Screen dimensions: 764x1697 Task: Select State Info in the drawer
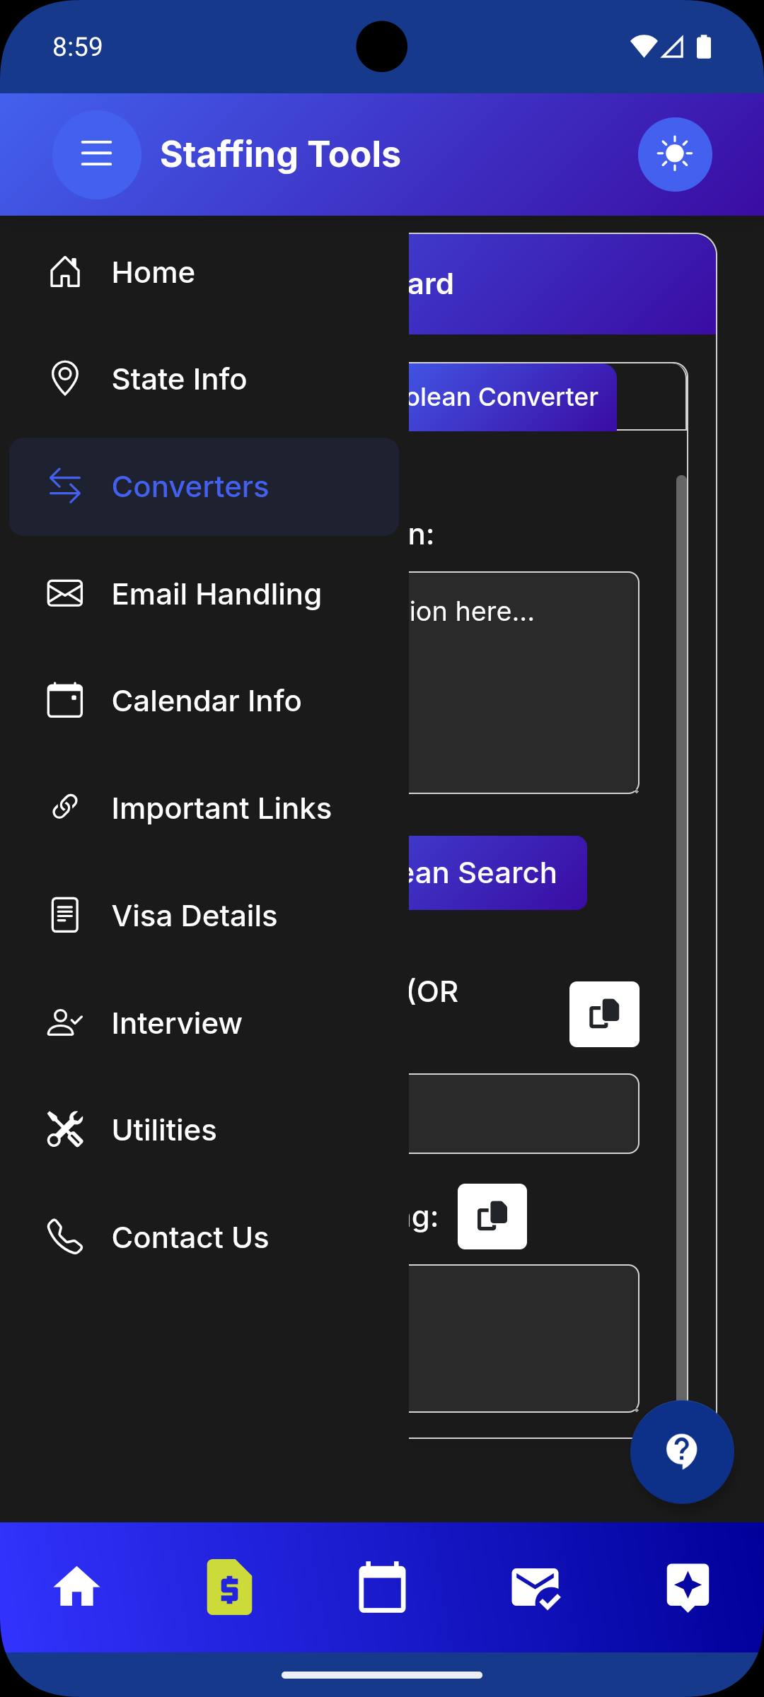pos(178,380)
